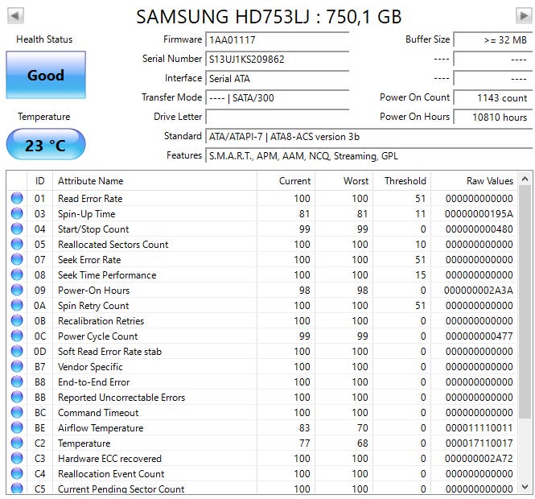The height and width of the screenshot is (499, 535).
Task: Click the 23 °C temperature indicator
Action: coord(46,144)
